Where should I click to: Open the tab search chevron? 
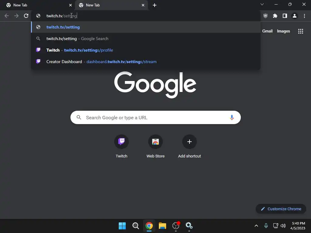point(262,4)
